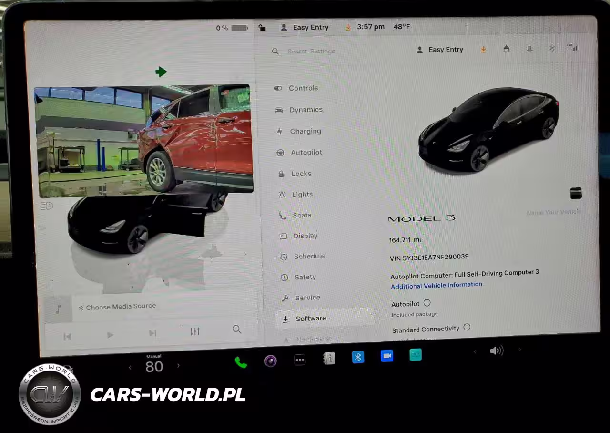Tap the garage door HomeLink icon
Image resolution: width=610 pixels, height=433 pixels.
point(506,49)
